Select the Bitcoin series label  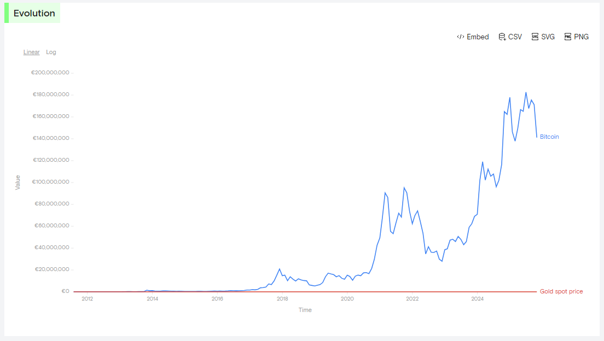(549, 137)
